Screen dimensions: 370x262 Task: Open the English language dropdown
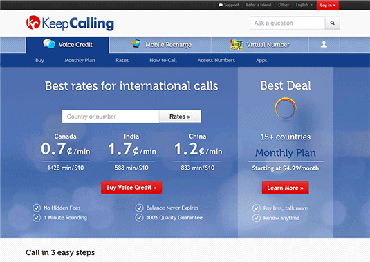point(304,5)
